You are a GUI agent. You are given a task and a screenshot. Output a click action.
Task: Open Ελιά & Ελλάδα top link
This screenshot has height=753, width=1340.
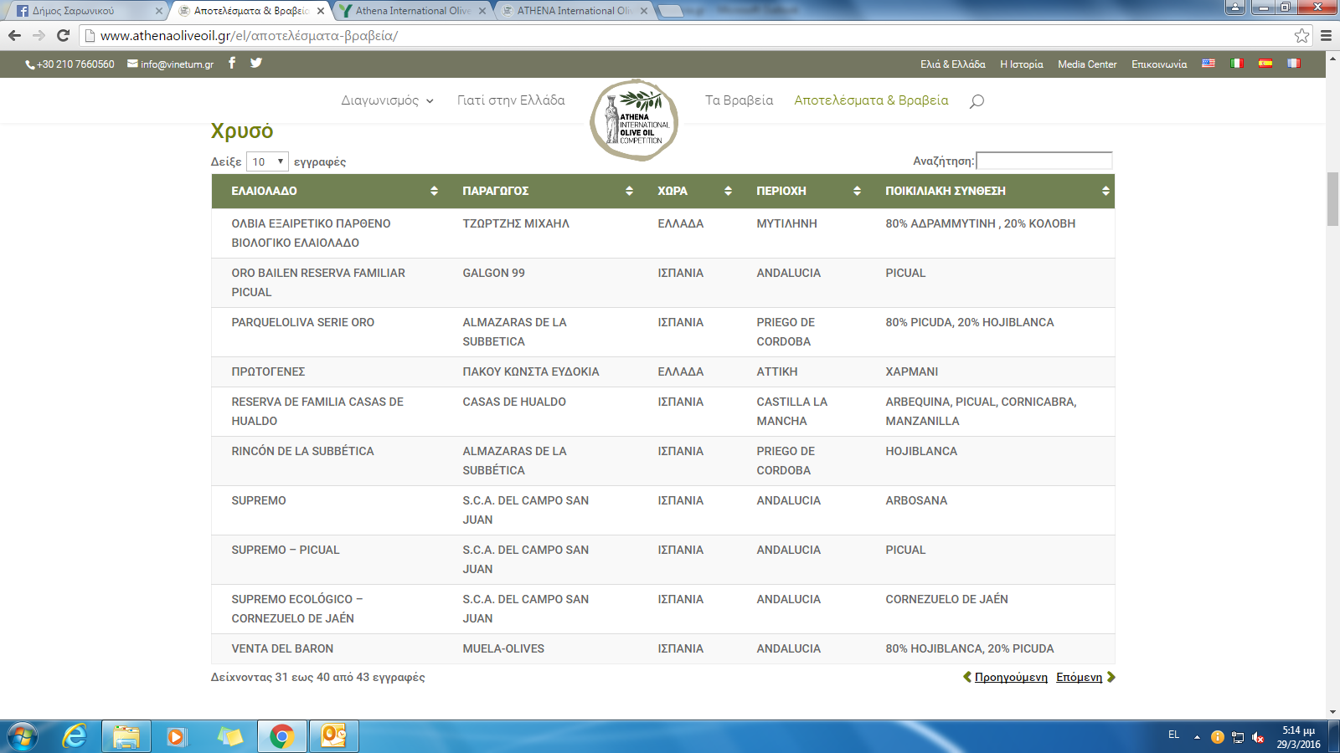coord(952,64)
